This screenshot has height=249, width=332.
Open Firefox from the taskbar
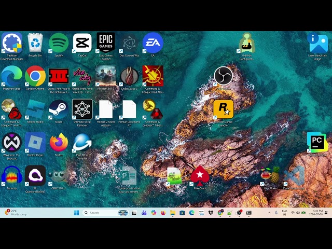click(163, 213)
